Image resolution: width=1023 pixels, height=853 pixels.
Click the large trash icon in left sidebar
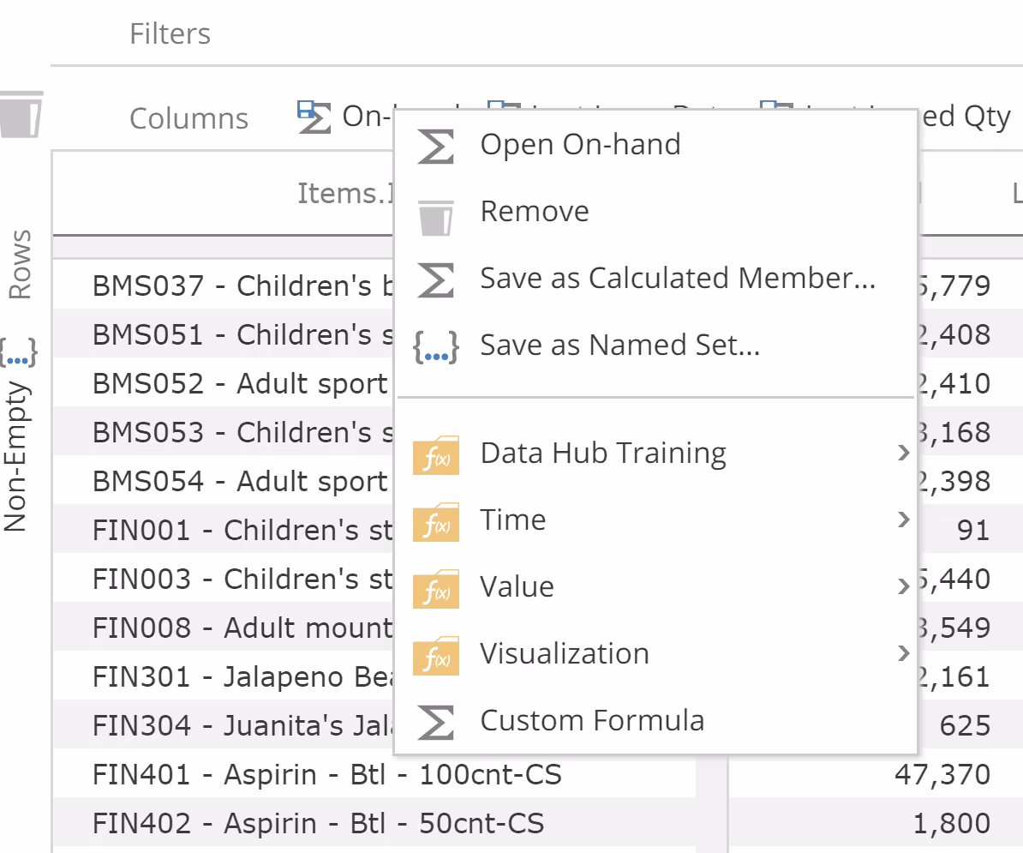pyautogui.click(x=21, y=114)
